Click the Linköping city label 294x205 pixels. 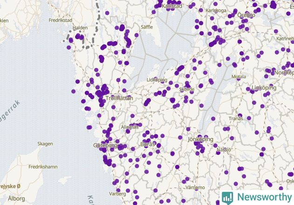coord(264,88)
